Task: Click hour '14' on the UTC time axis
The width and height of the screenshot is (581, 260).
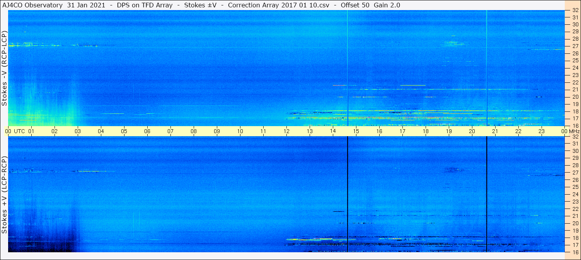Action: [x=333, y=131]
